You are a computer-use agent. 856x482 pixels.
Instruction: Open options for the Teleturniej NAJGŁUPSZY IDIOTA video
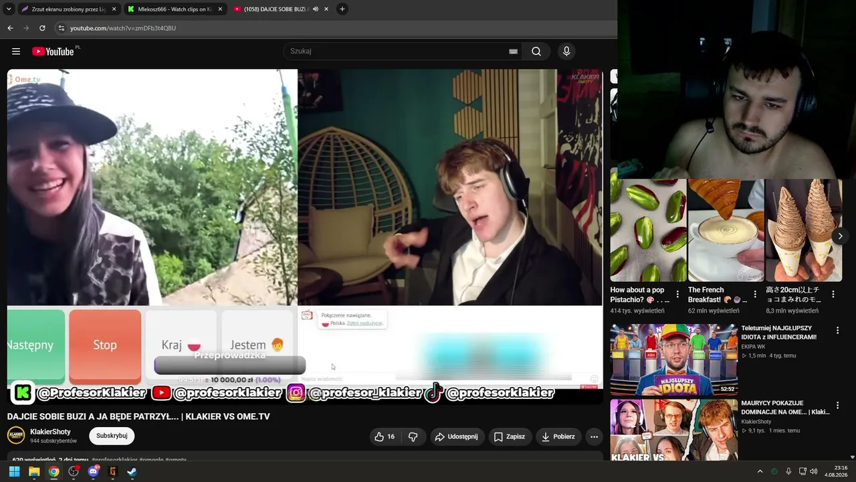click(837, 330)
